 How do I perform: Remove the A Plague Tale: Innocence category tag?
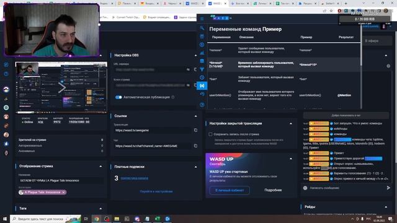[63, 192]
